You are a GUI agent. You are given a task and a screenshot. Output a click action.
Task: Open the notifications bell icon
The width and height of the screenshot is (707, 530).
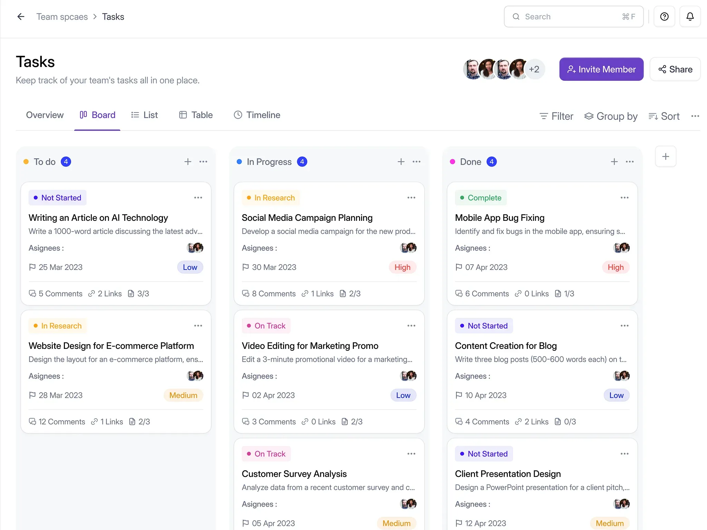[690, 17]
